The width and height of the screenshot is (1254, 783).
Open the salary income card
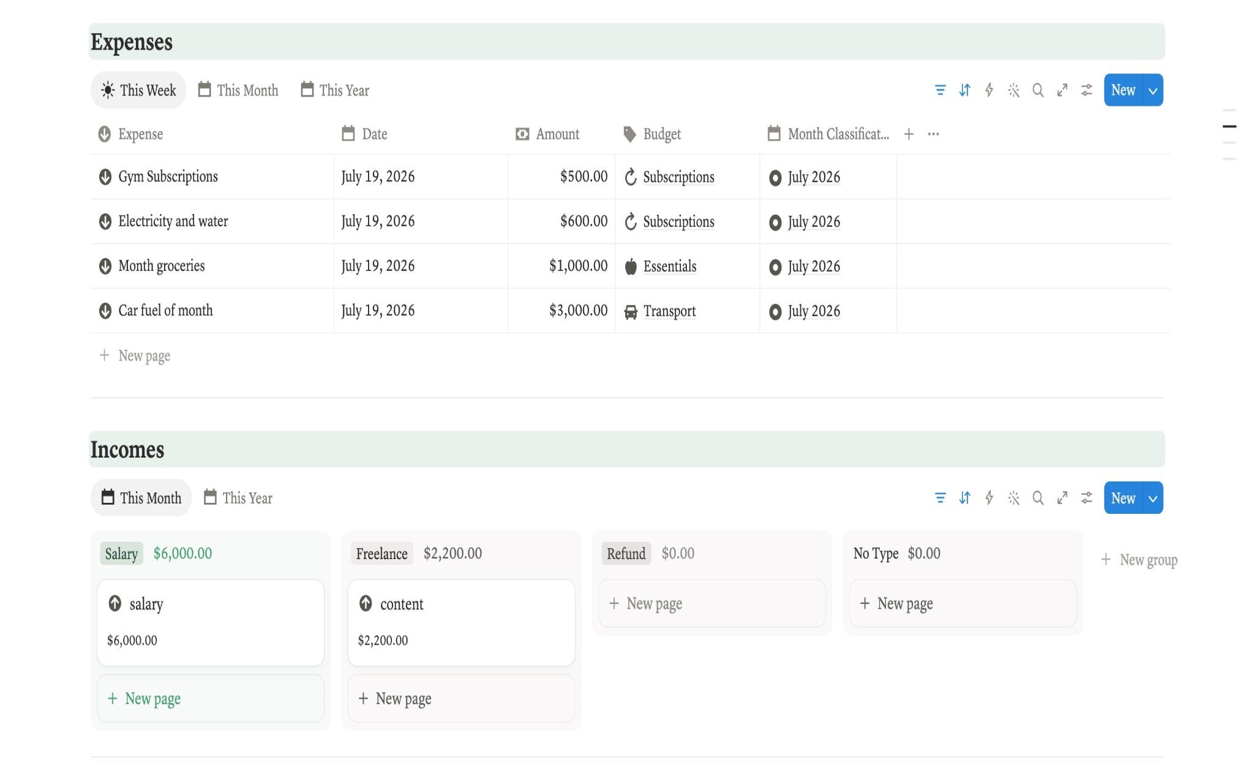211,623
